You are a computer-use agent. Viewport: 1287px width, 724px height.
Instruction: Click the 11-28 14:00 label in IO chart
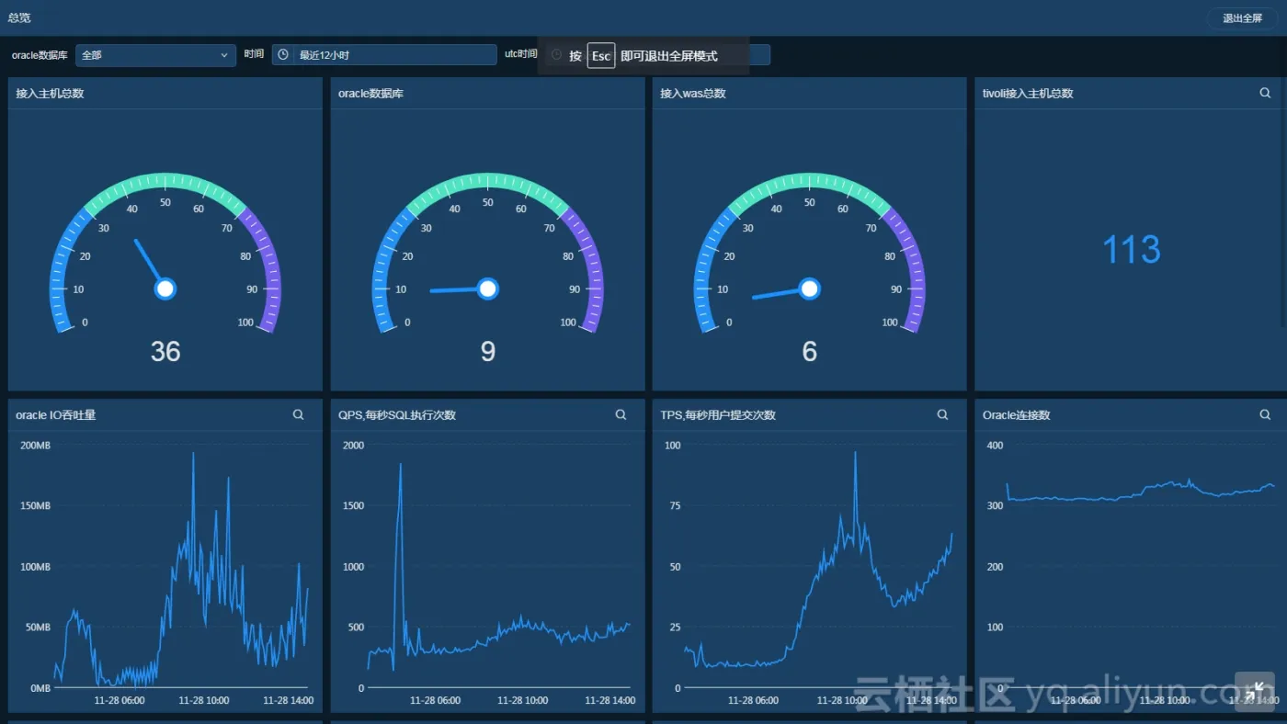[288, 700]
